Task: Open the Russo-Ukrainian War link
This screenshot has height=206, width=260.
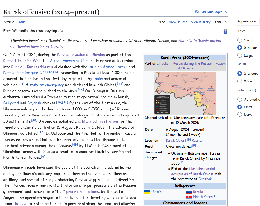Action: click(22, 61)
